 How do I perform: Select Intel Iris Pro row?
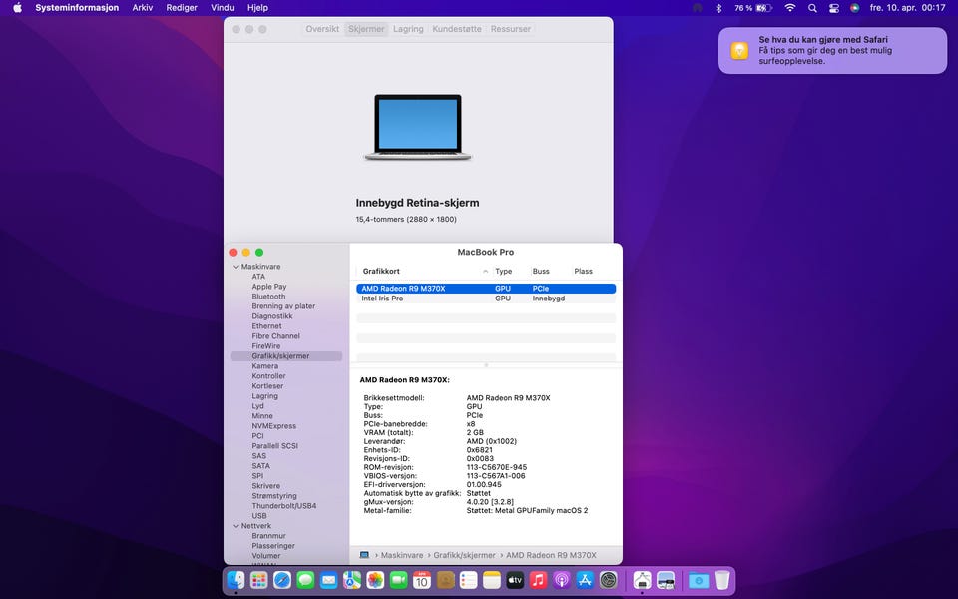tap(486, 299)
